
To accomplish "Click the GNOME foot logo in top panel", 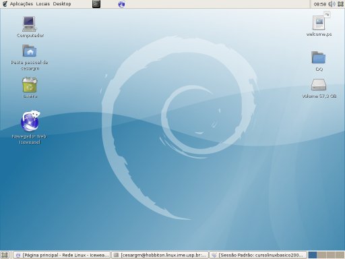I will 5,4.
